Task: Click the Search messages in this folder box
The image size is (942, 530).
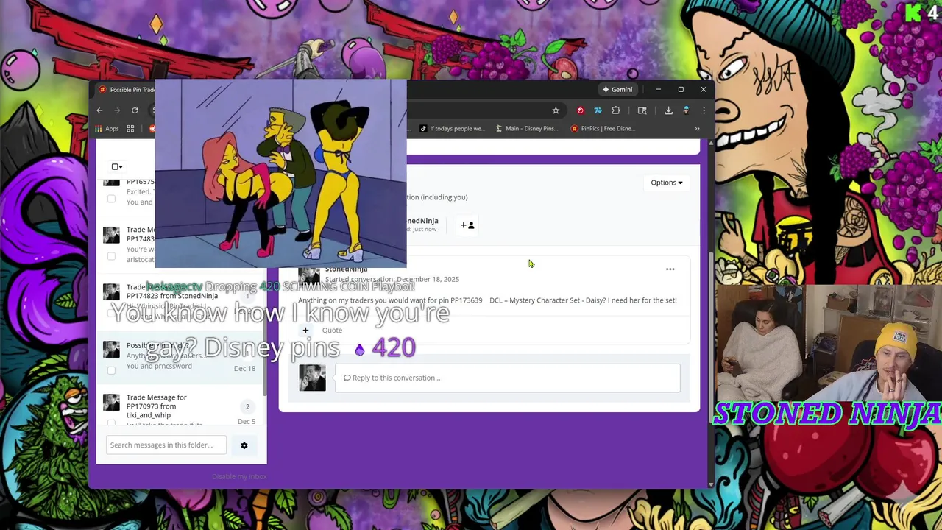Action: (x=166, y=445)
